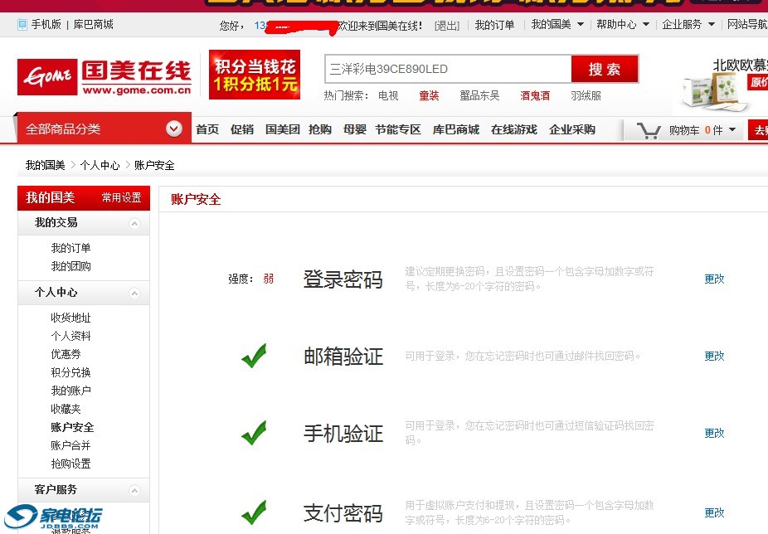Click the 手机版 phone icon link
This screenshot has width=768, height=534.
pos(22,25)
